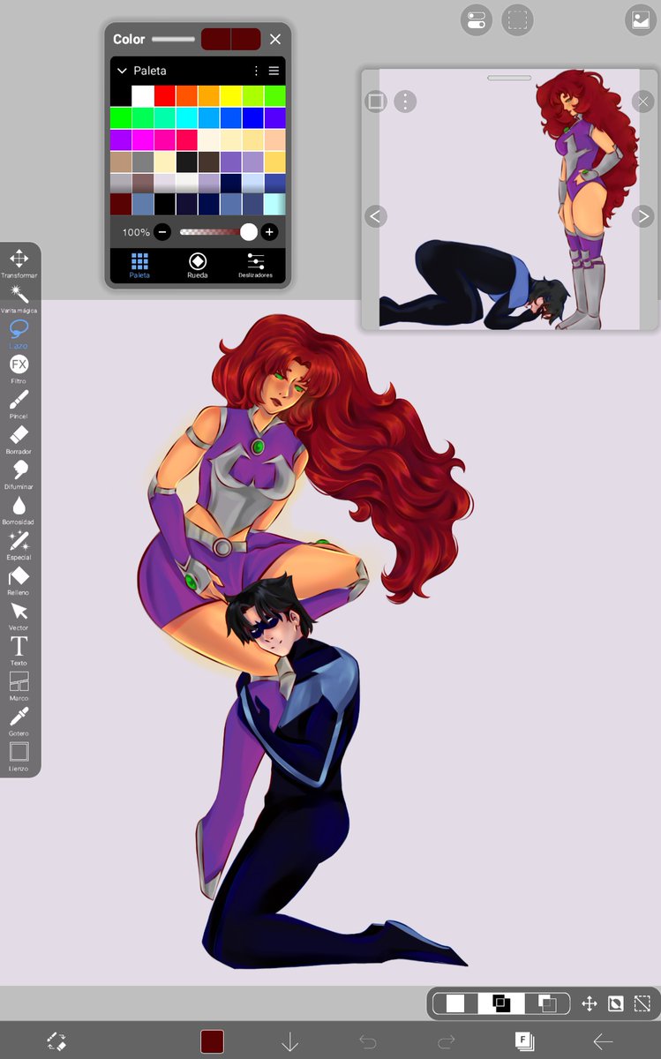The width and height of the screenshot is (661, 1059).
Task: Select the Marco frame tool
Action: (x=19, y=687)
